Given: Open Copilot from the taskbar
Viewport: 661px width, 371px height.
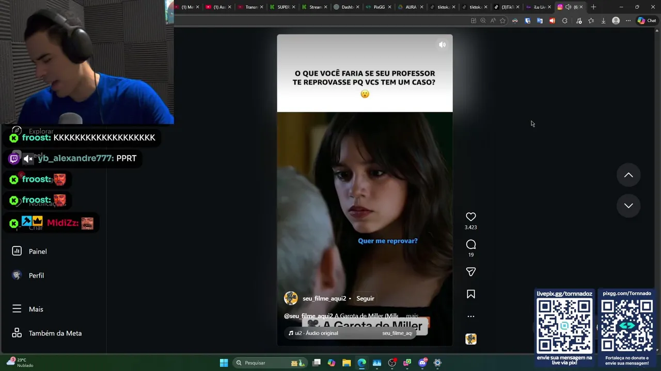Looking at the screenshot, I should point(332,363).
